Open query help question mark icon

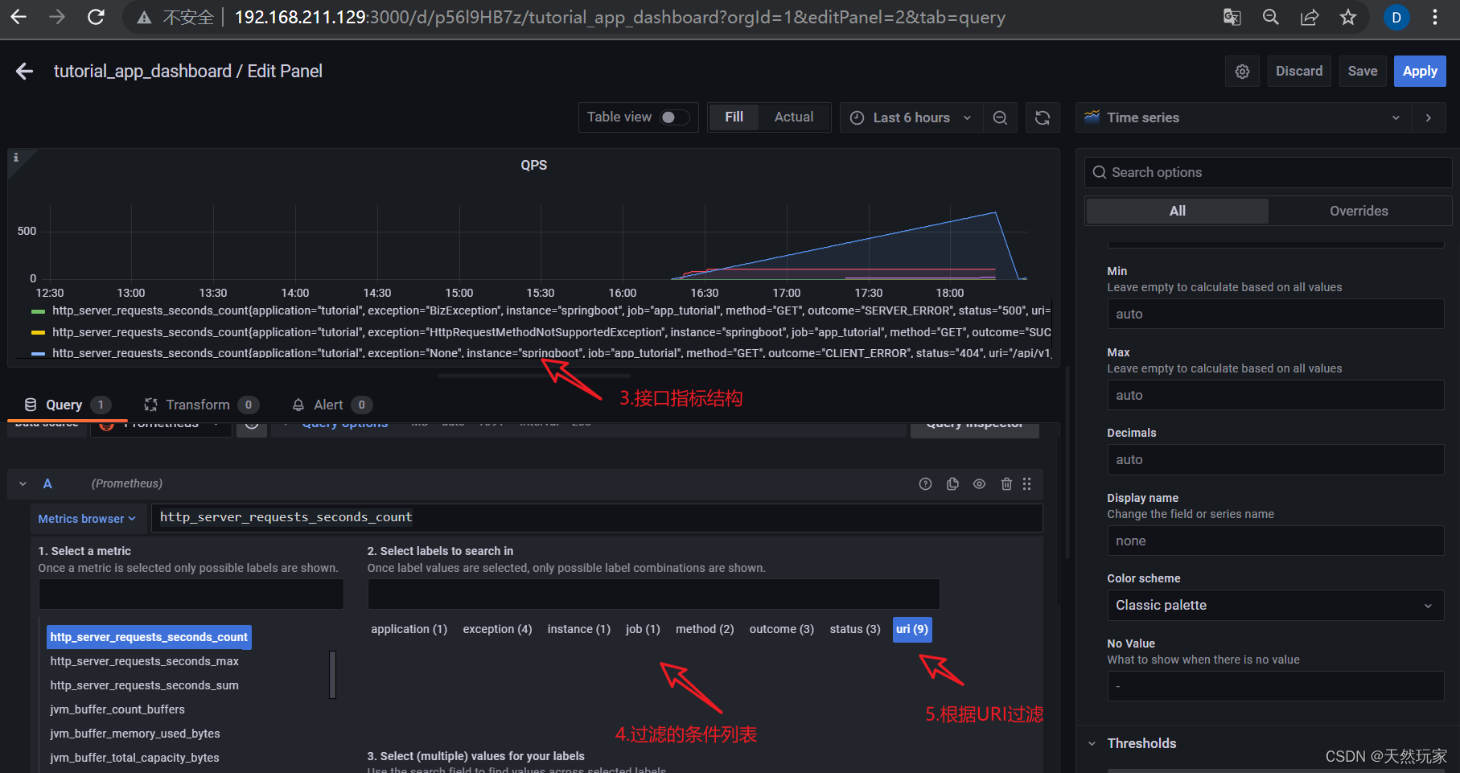[x=925, y=484]
